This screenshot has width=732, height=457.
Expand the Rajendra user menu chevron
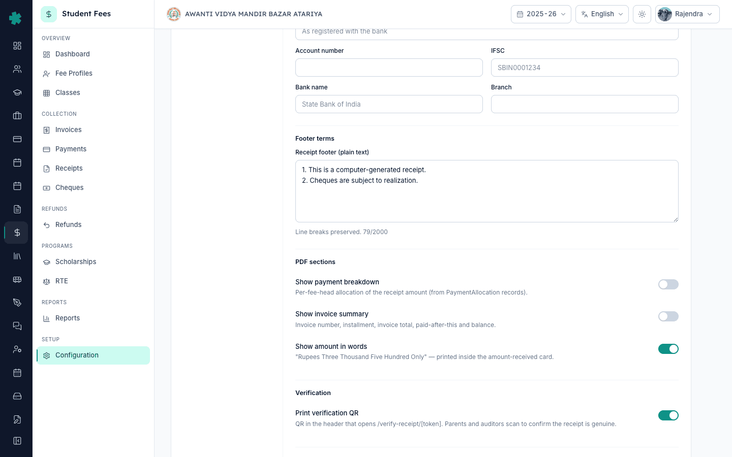[710, 14]
